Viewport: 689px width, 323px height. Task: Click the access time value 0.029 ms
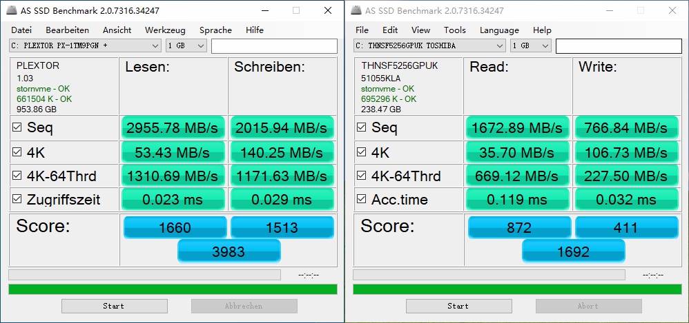[282, 200]
